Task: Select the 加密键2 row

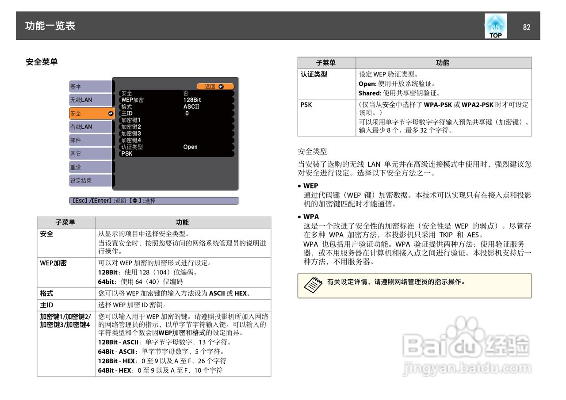Action: [x=176, y=126]
